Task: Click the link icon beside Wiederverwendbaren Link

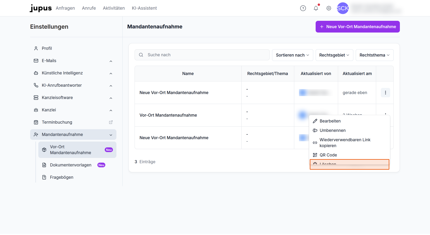Action: pyautogui.click(x=315, y=143)
